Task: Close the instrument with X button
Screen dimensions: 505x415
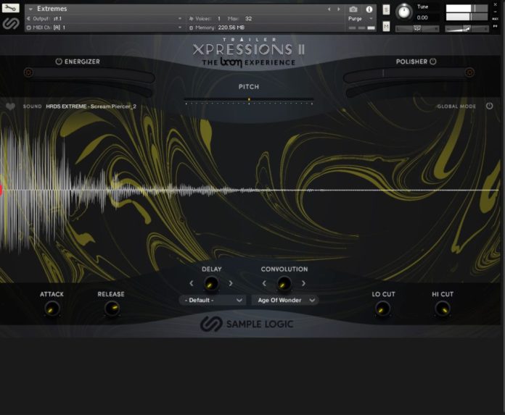Action: point(496,4)
